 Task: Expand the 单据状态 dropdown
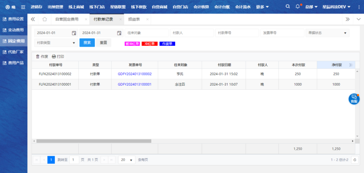pos(327,33)
